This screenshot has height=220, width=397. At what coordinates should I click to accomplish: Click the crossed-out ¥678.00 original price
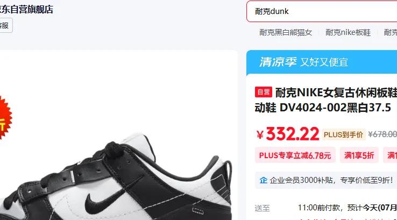tap(382, 134)
